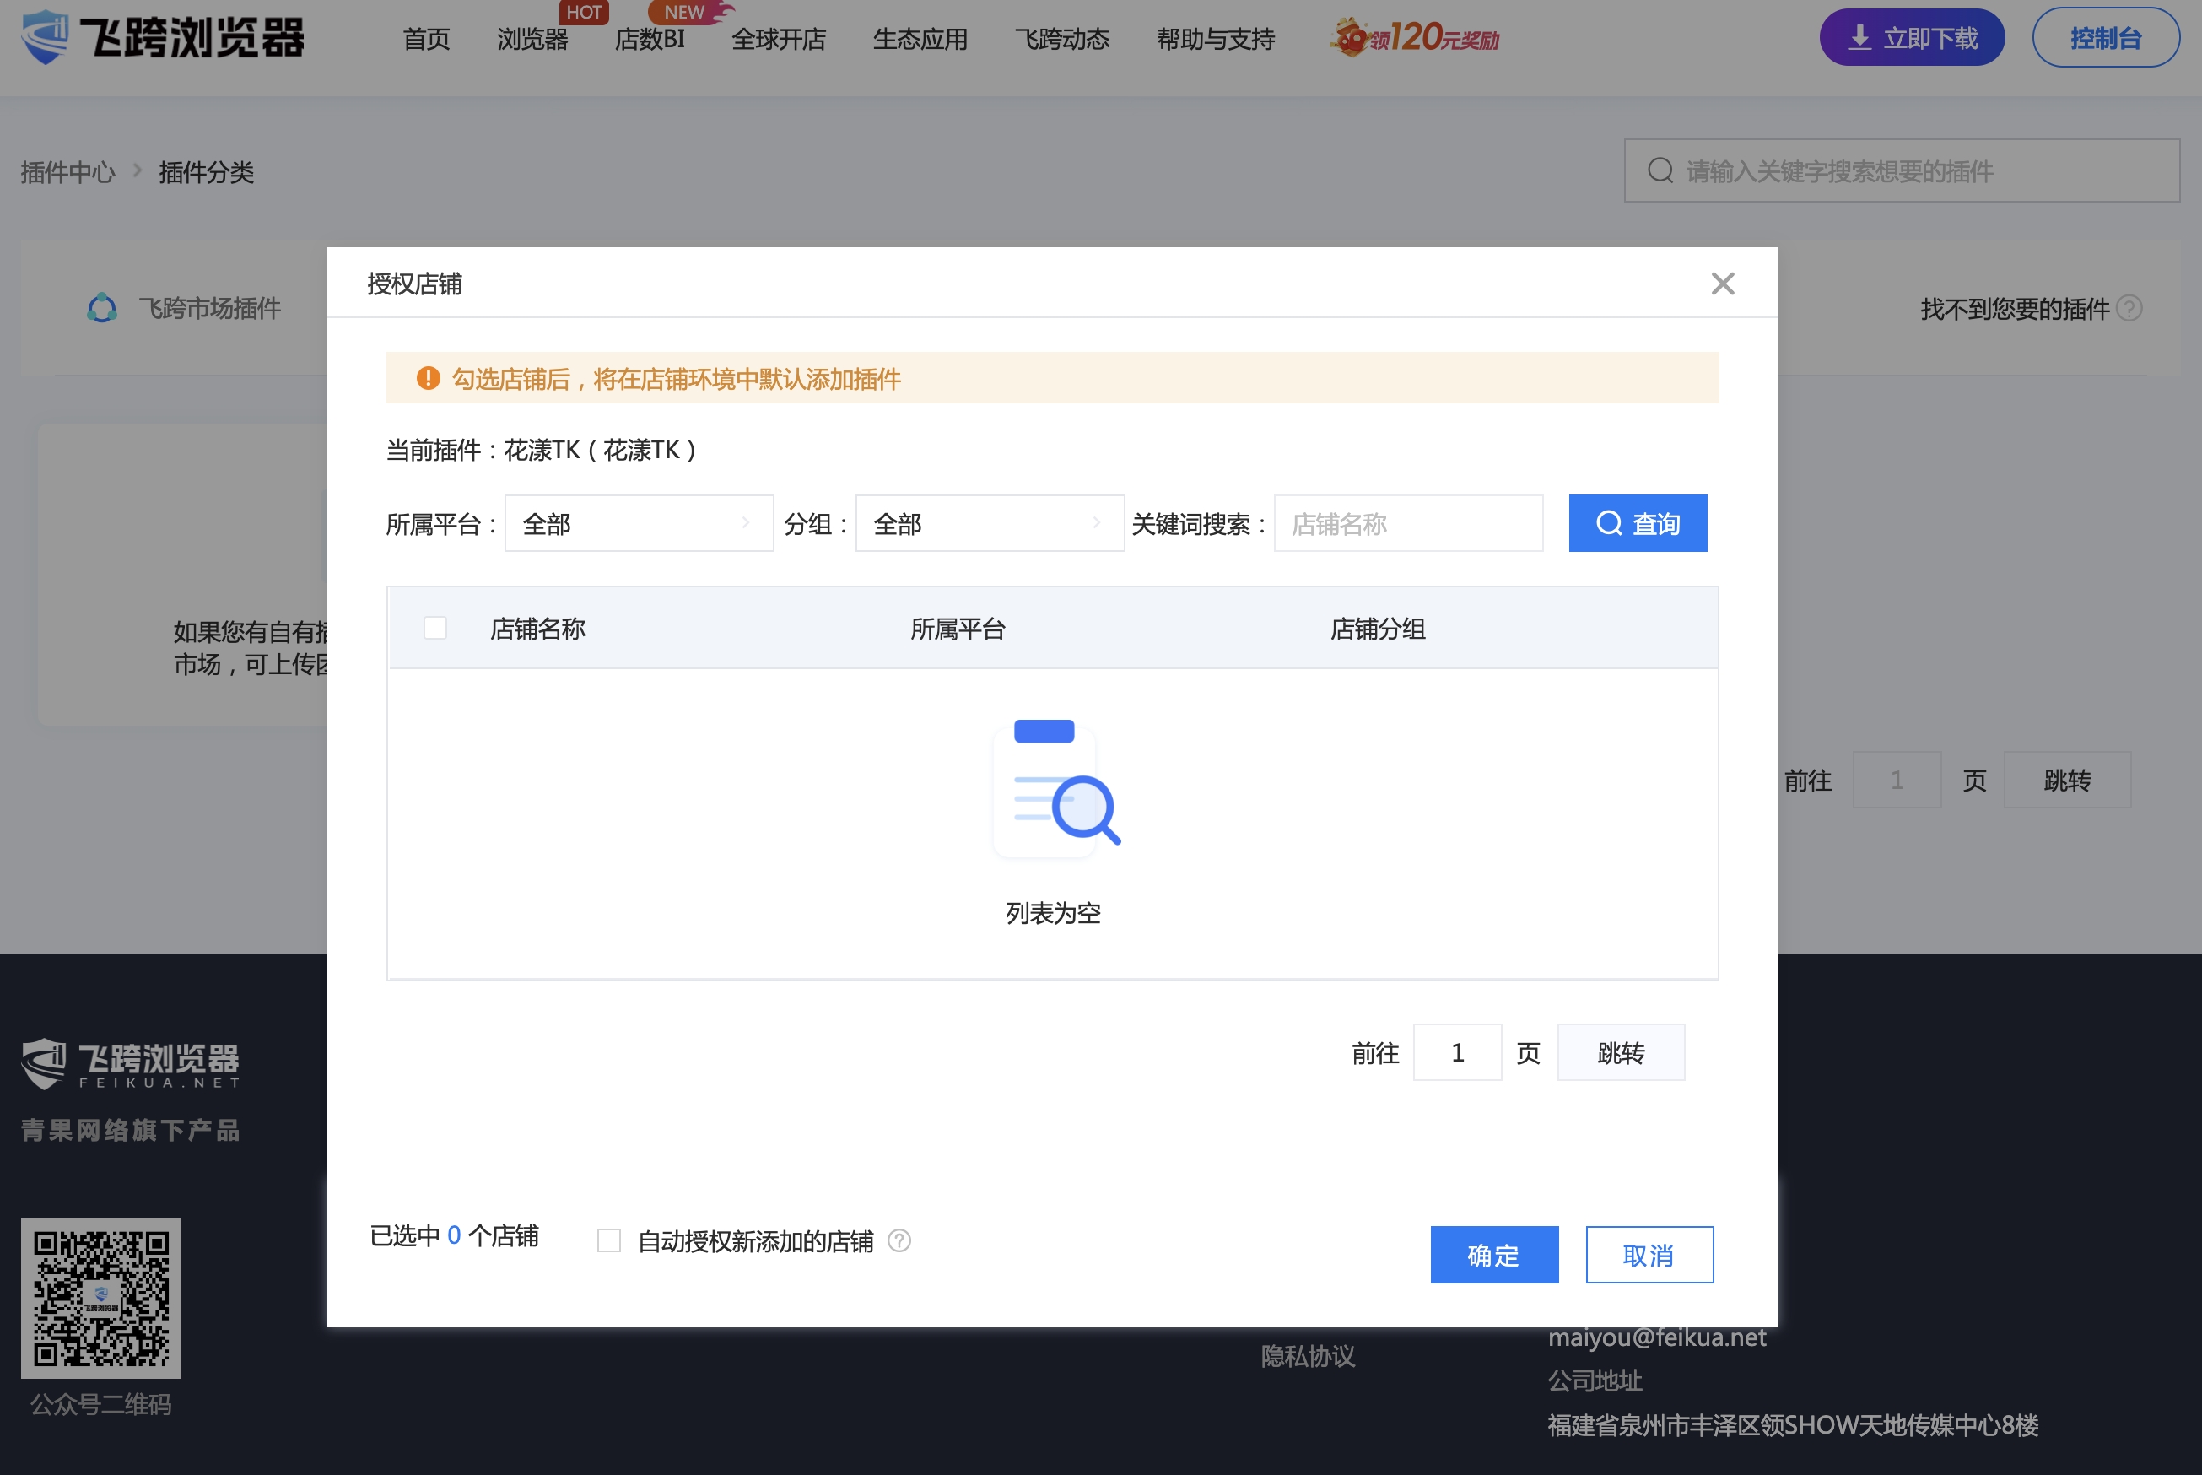Click the footer 飞跨浏览器 logo
The height and width of the screenshot is (1475, 2202).
pos(131,1064)
